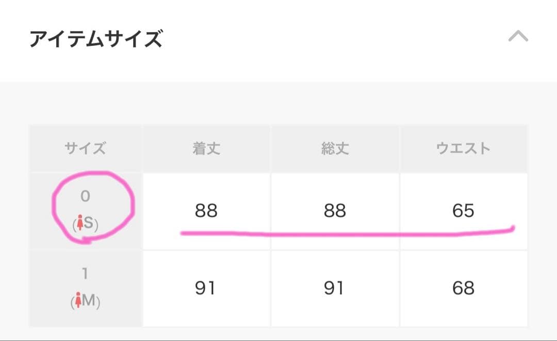Click the ウエスト column header

pos(463,149)
